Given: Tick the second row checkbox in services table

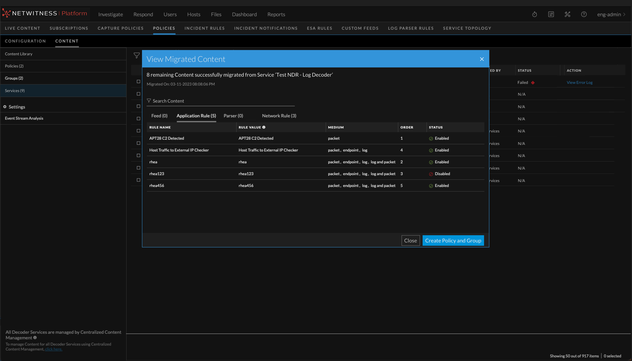Looking at the screenshot, I should click(139, 94).
